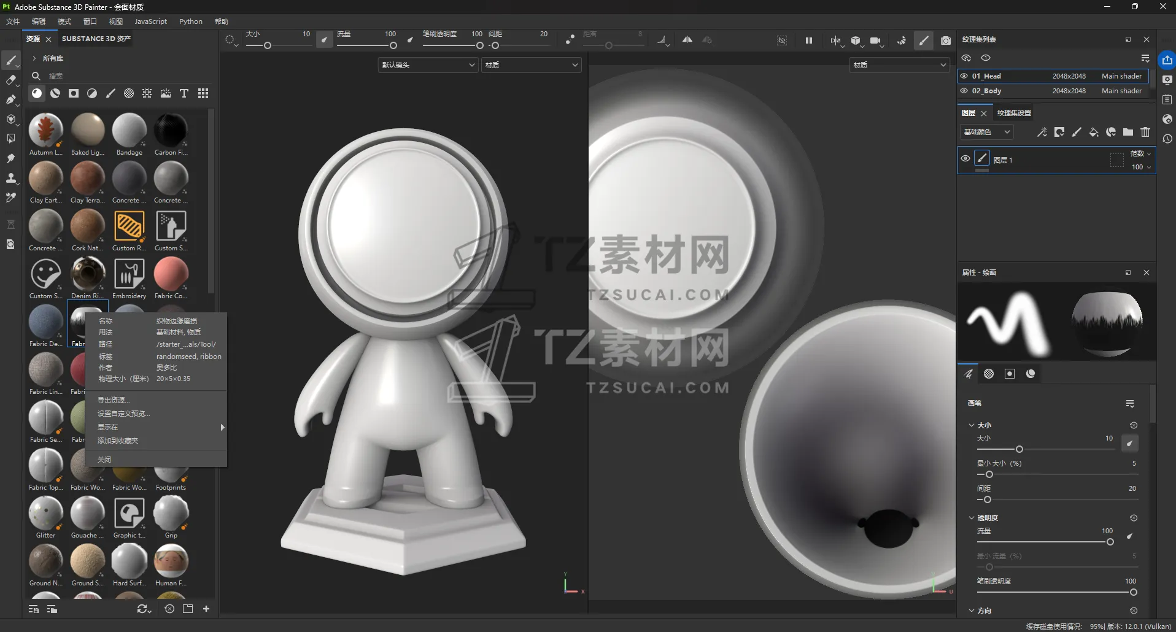Open 显示在 submenu in context menu
This screenshot has height=632, width=1176.
(x=156, y=427)
